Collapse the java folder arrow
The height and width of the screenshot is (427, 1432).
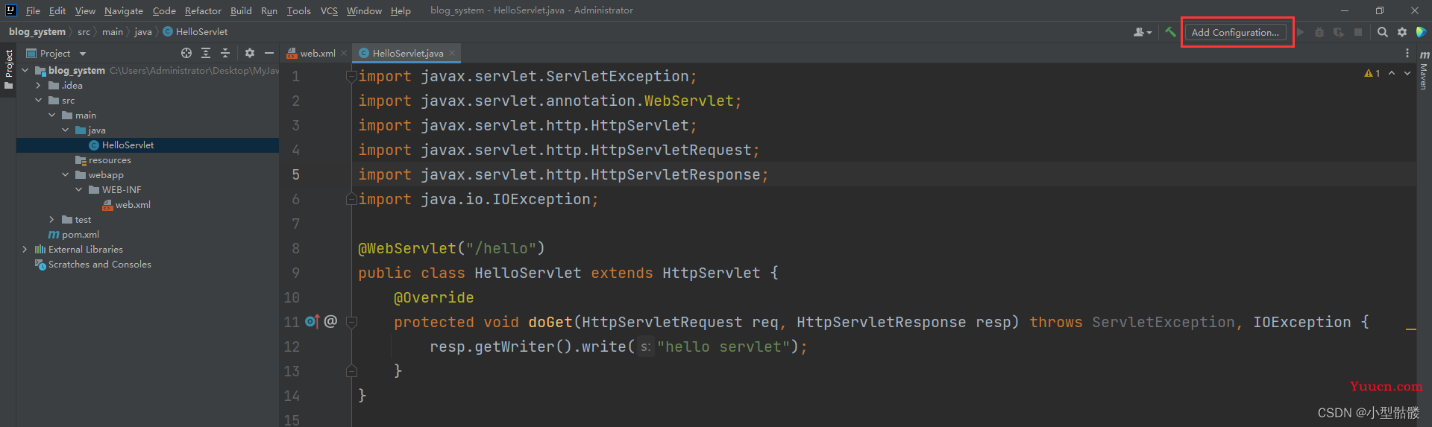(66, 130)
